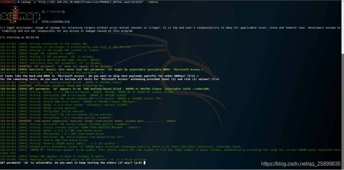
Task: Click the '--code=200' injectable result line
Action: coord(105,89)
